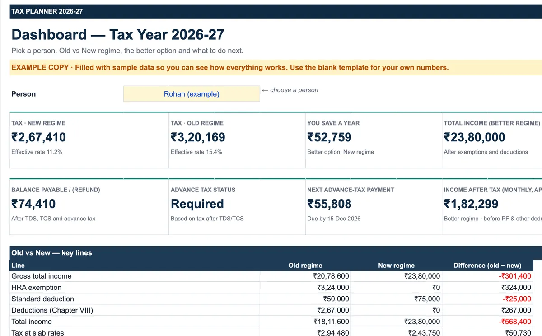
Task: Click the 'Old regime' column header
Action: [305, 266]
